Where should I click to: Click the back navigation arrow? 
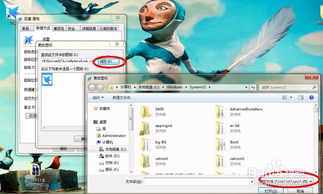[91, 87]
